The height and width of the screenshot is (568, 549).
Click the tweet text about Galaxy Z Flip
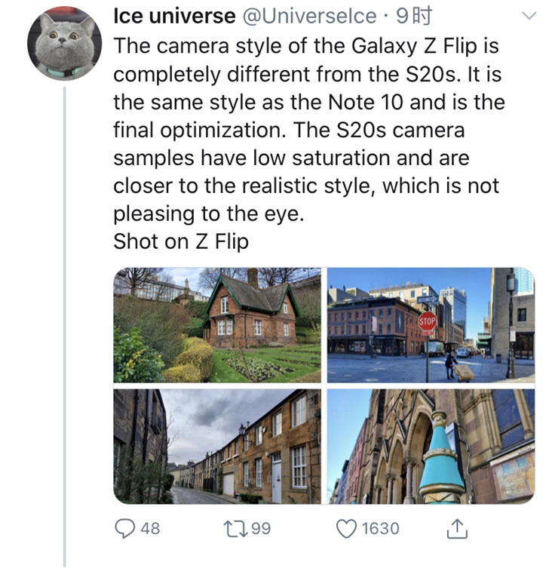pos(309,130)
